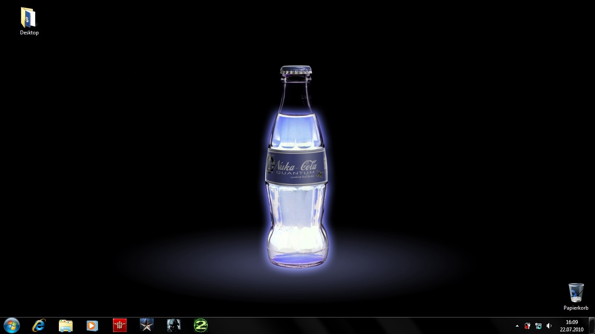The height and width of the screenshot is (334, 595).
Task: Open the network connection tray icon
Action: tap(538, 326)
